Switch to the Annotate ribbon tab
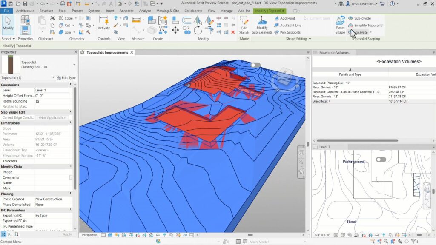The image size is (436, 245). 126,11
